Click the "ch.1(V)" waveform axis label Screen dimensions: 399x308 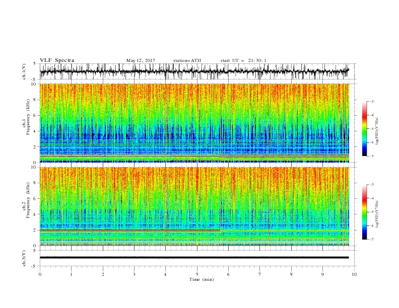point(24,71)
